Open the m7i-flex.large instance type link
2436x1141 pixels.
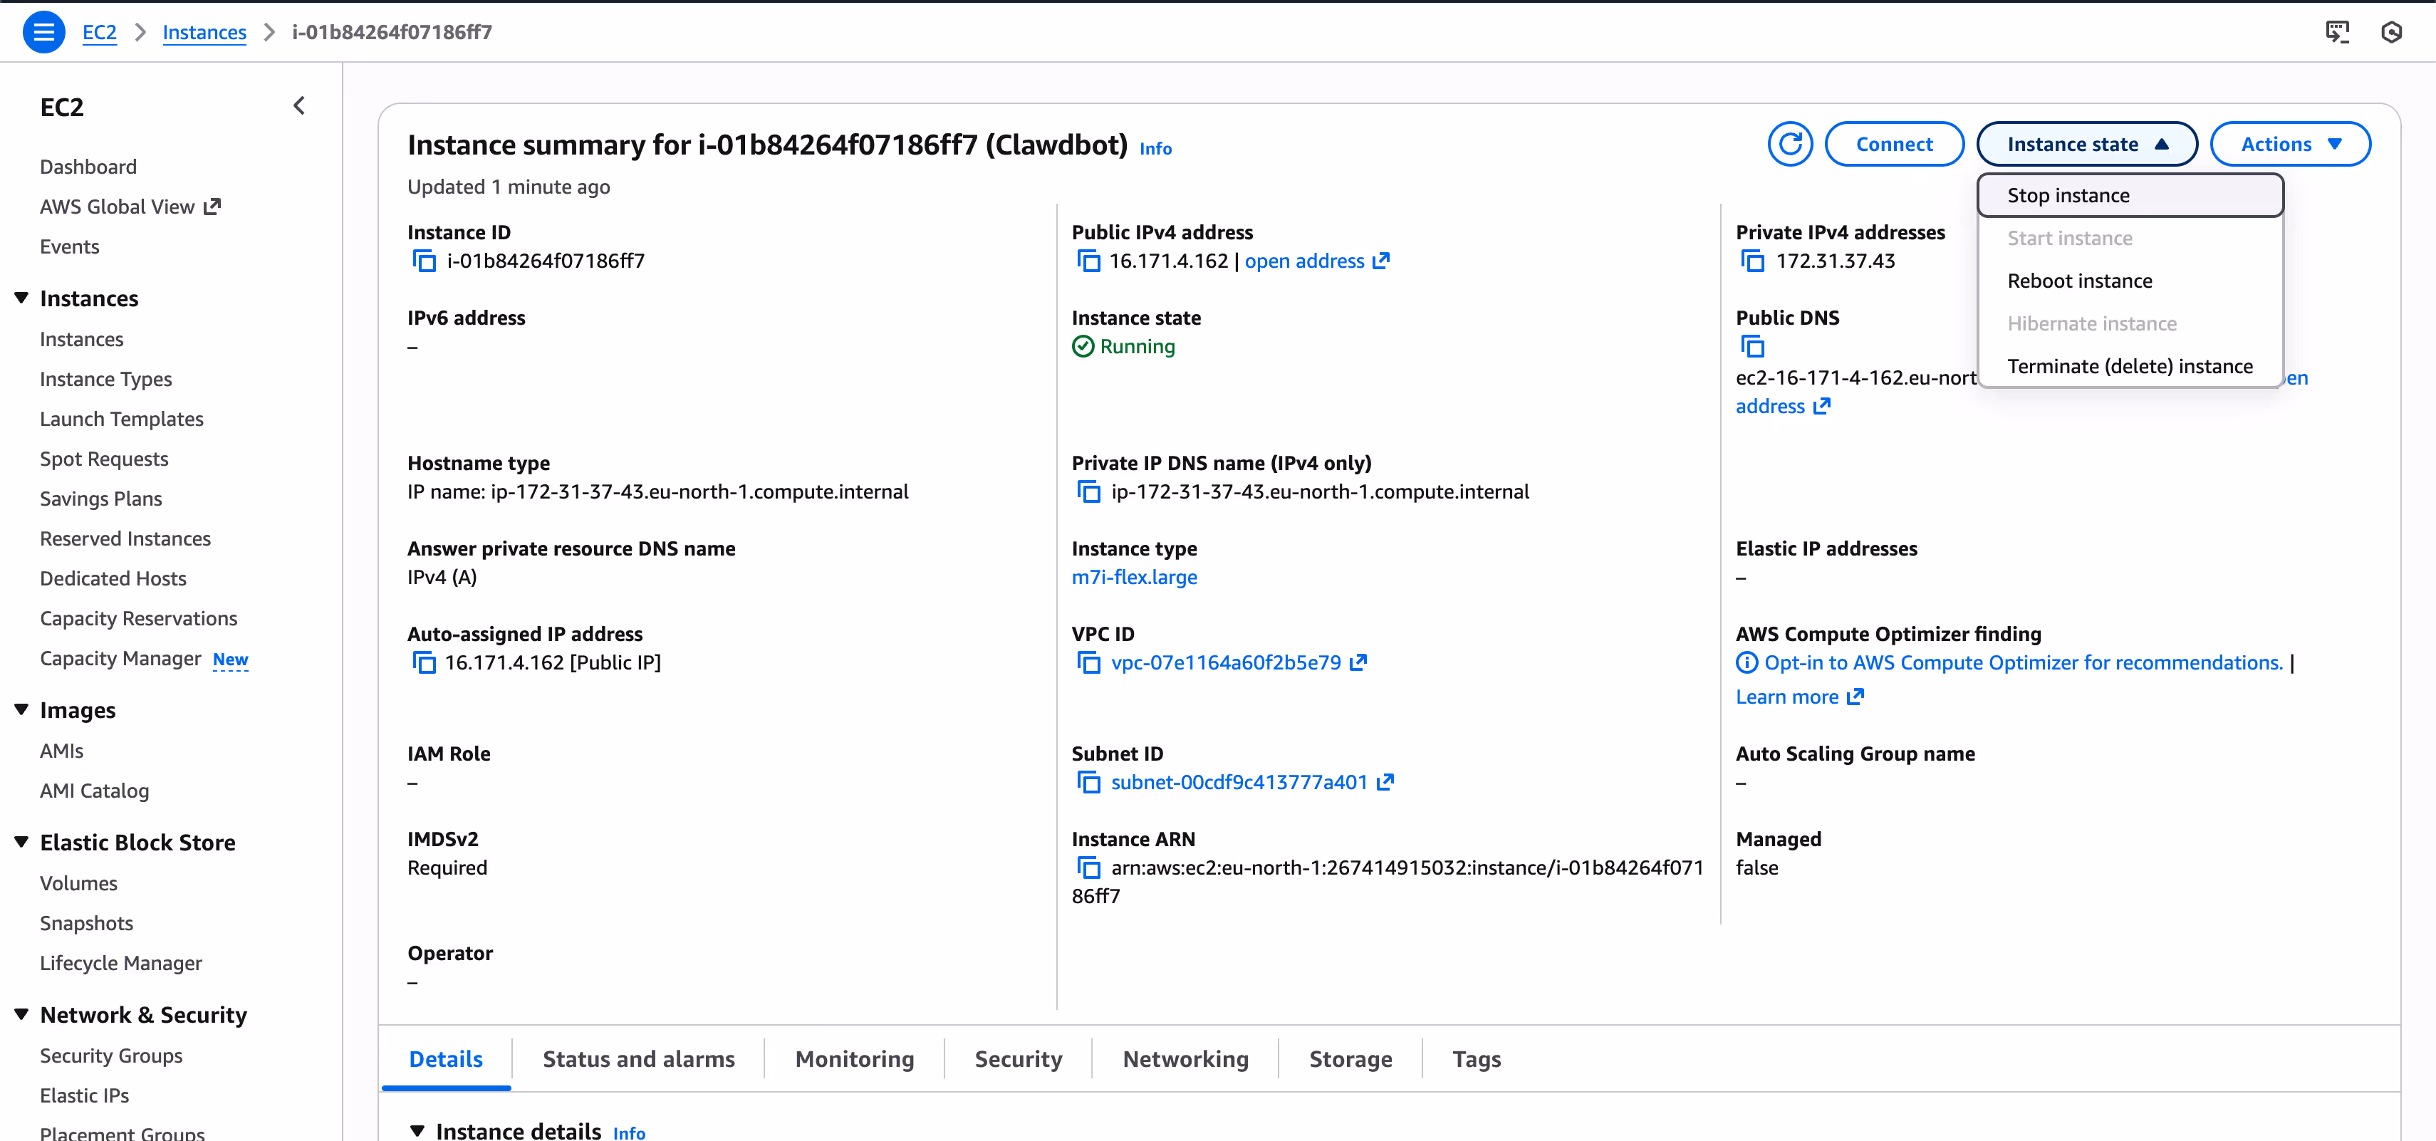pos(1134,578)
